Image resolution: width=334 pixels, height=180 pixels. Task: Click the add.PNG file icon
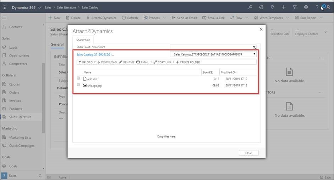coord(84,79)
